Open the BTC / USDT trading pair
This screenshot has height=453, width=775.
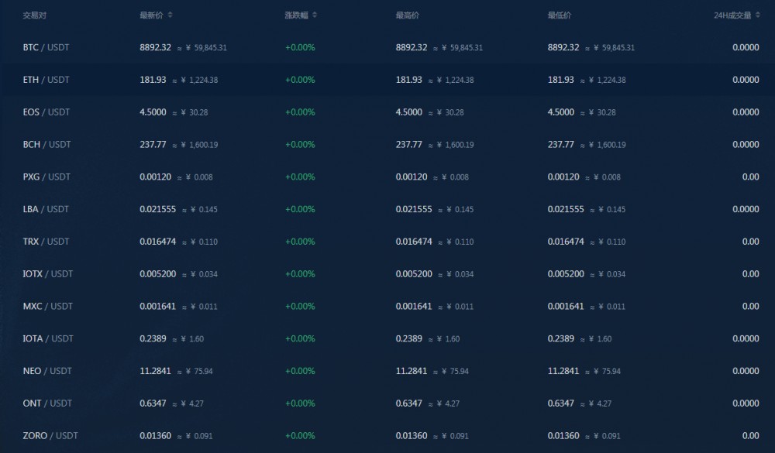click(46, 47)
